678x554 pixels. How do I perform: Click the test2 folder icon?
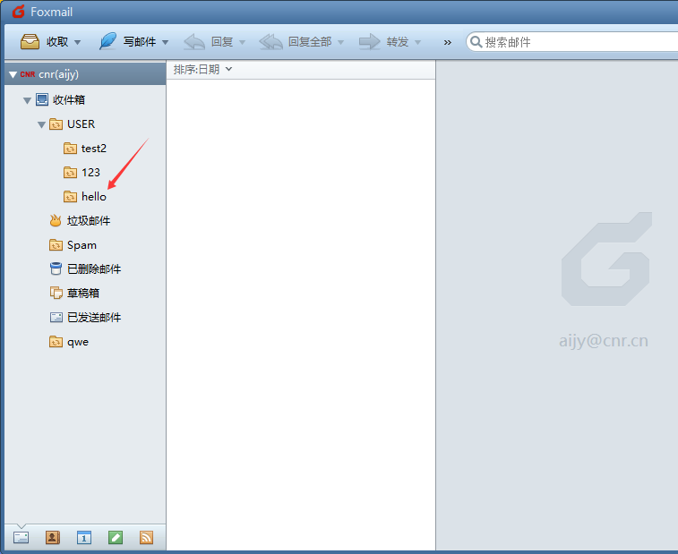tap(70, 149)
